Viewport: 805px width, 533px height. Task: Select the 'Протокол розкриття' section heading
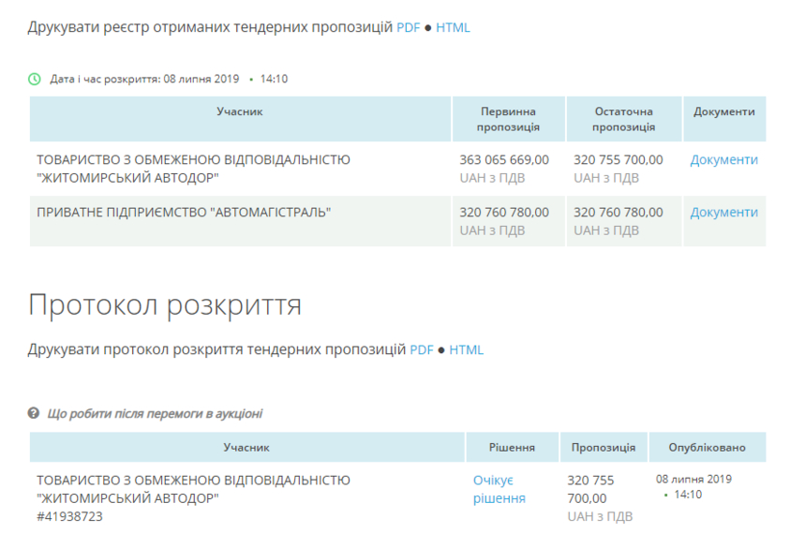point(164,304)
